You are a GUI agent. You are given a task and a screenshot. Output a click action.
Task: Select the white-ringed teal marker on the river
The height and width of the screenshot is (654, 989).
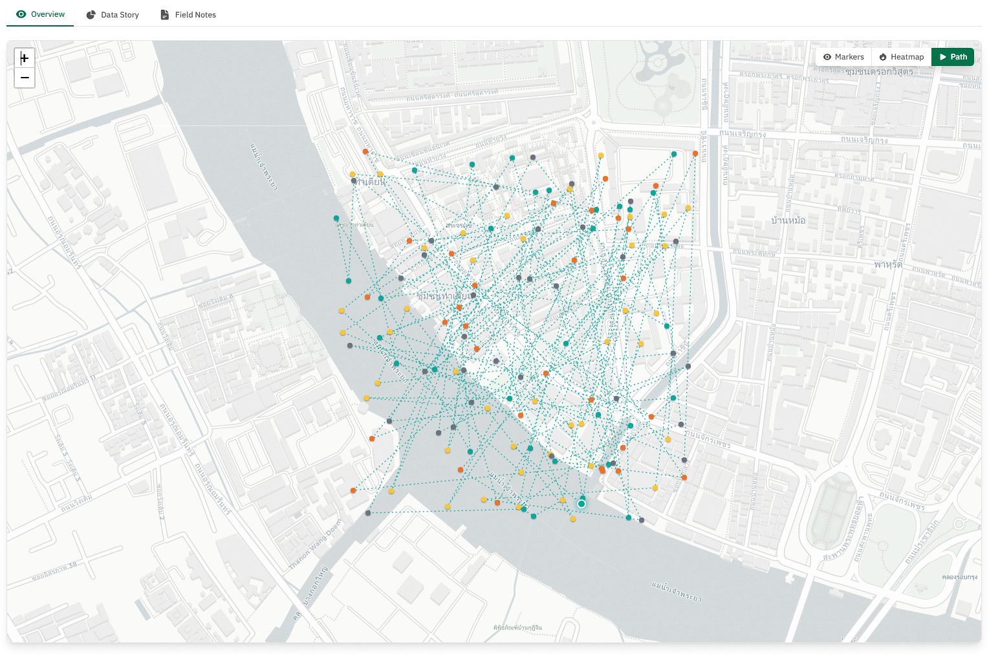[581, 504]
